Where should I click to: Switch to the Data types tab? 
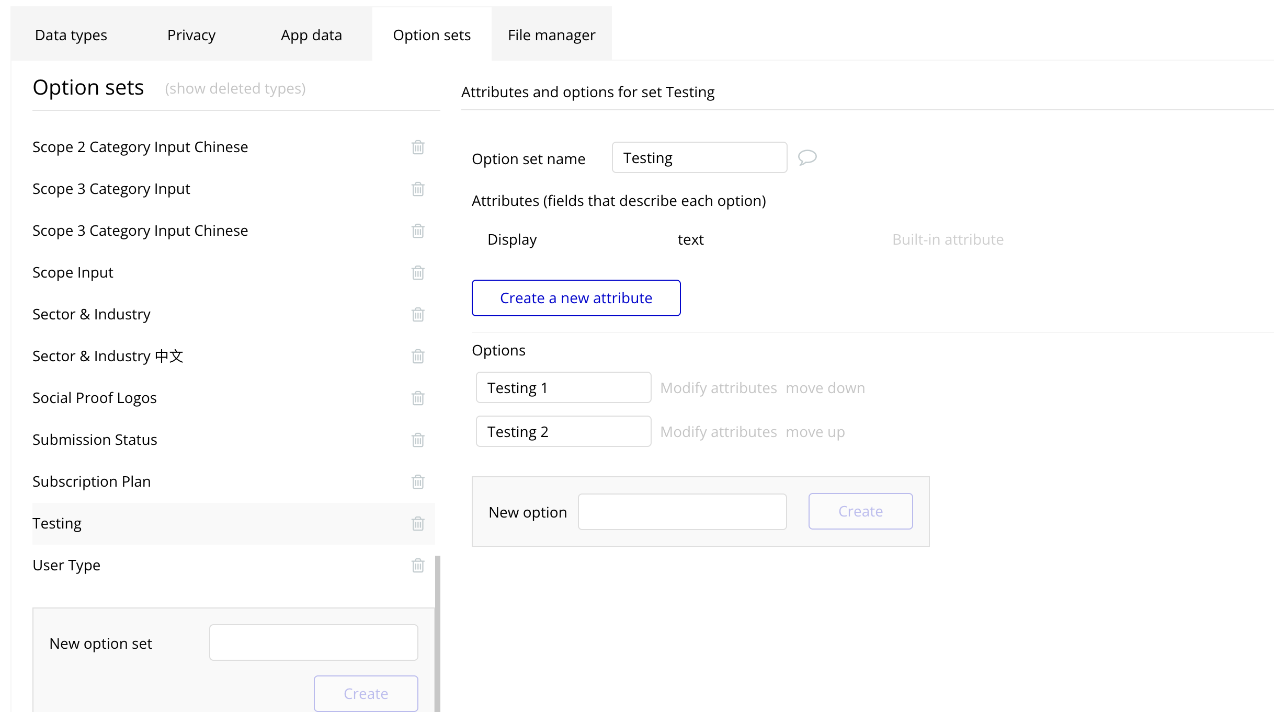click(x=71, y=35)
